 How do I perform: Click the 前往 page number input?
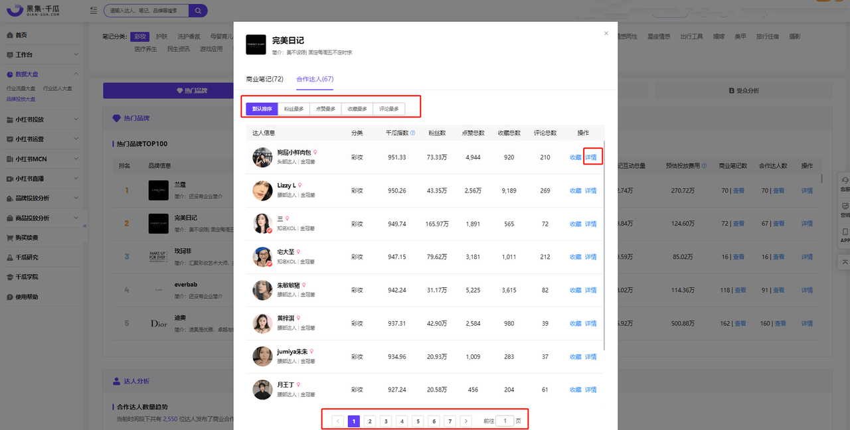505,421
